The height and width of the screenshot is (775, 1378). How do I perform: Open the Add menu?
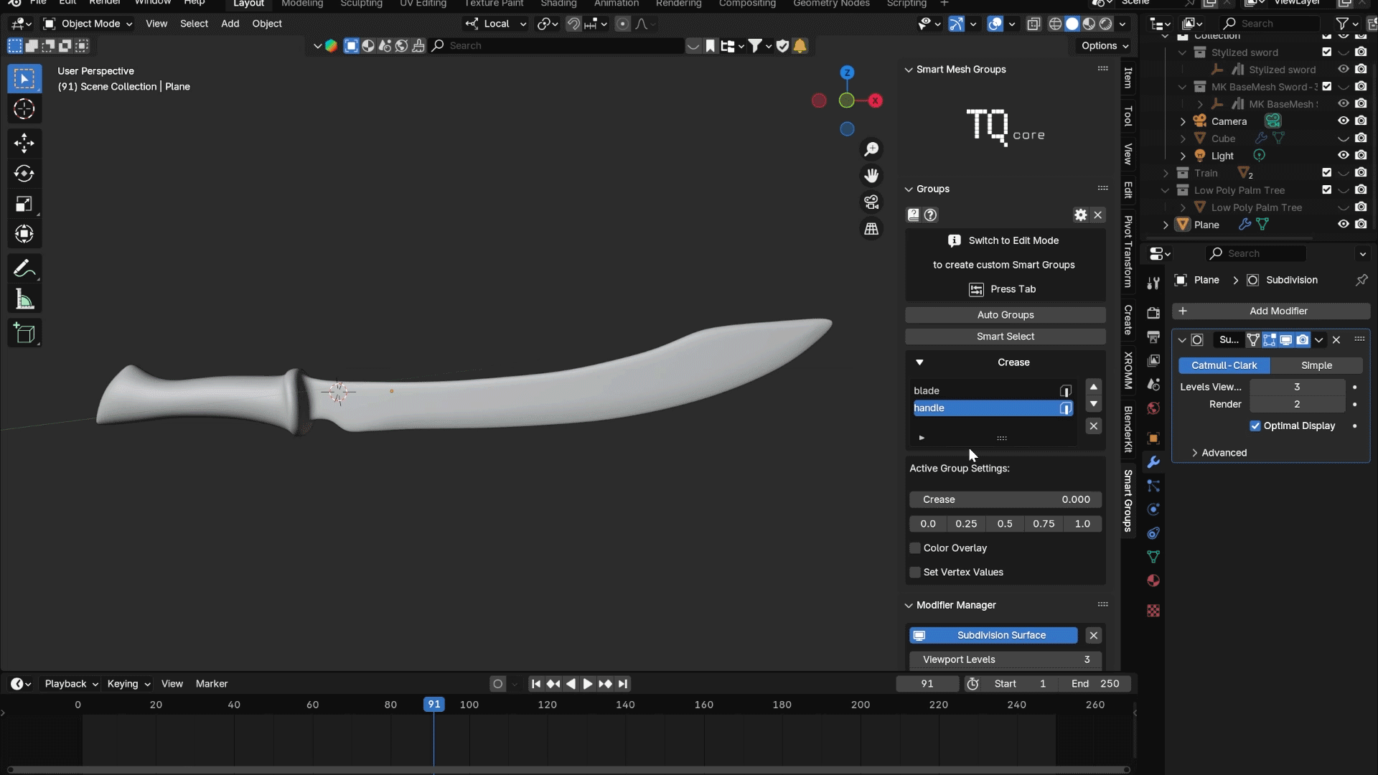(230, 24)
